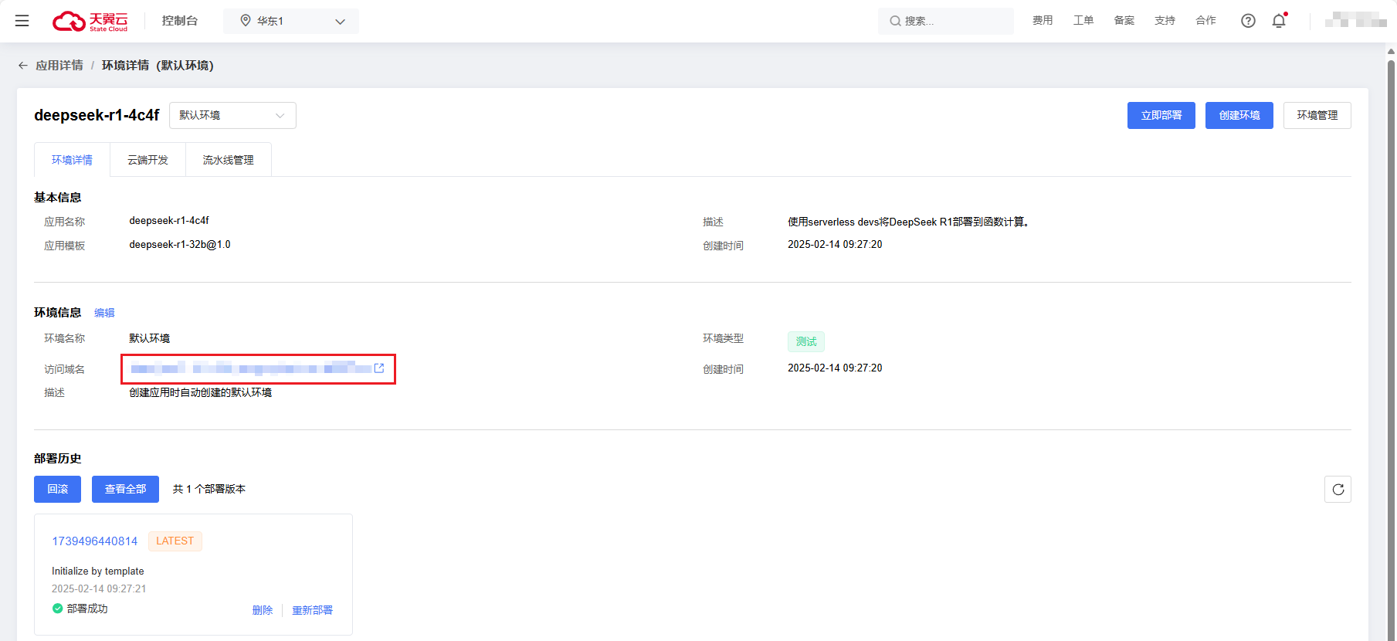
Task: Expand the 华东1 region dropdown
Action: click(291, 21)
